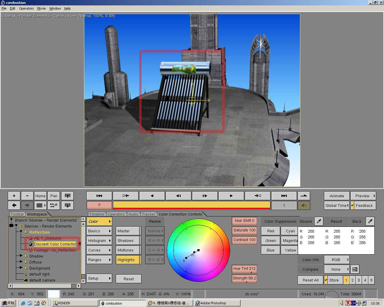Click the zoom in plus button

pos(14,196)
